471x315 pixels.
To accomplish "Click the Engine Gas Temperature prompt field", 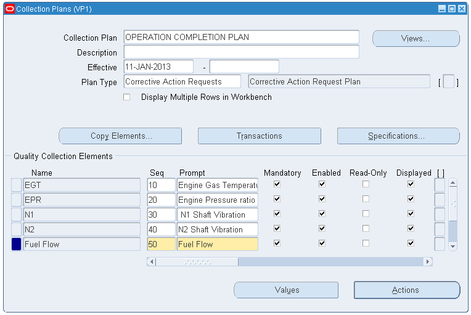I will point(218,185).
